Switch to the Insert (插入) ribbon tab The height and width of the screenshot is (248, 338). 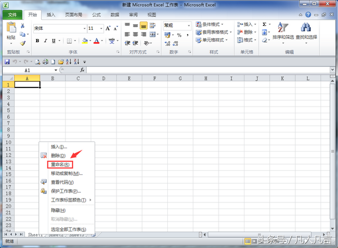(51, 14)
